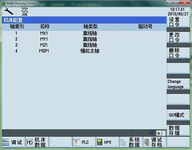The width and height of the screenshot is (192, 150).
Task: Select axis name MX1
Action: coord(44,33)
